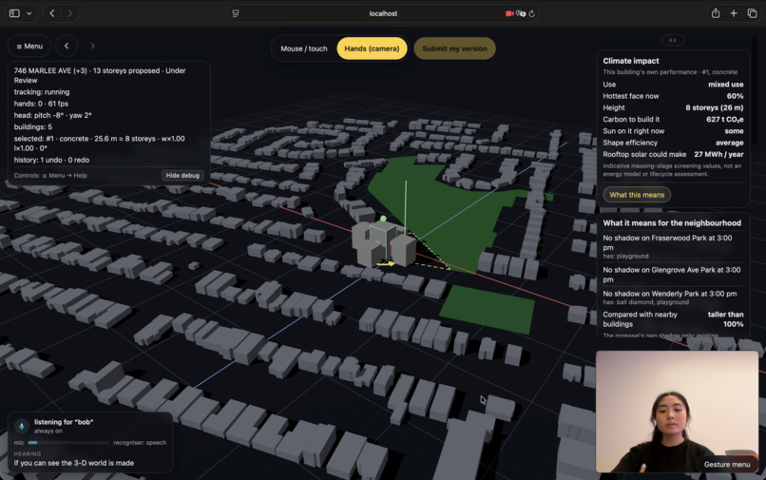Click the localhost address field
This screenshot has height=480, width=766.
[383, 13]
